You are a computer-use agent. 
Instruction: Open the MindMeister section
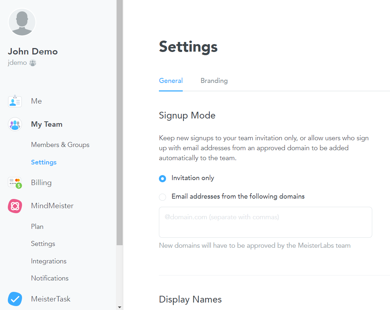[52, 206]
